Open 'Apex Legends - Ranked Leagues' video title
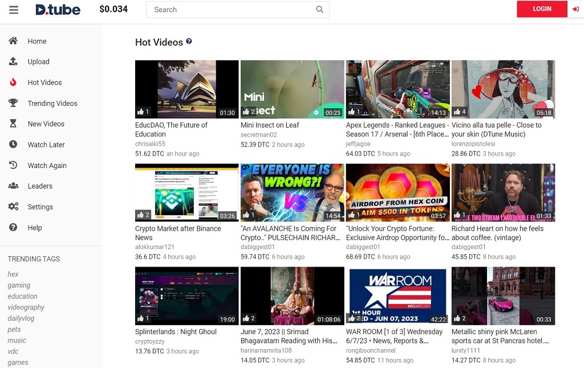The height and width of the screenshot is (368, 584). (x=398, y=129)
